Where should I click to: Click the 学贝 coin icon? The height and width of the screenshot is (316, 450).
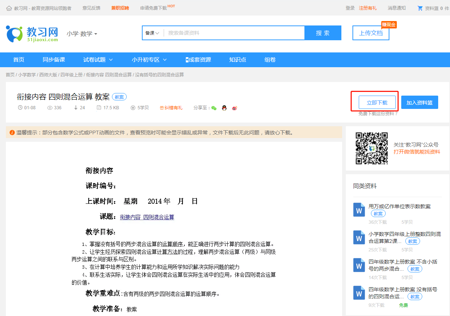pos(133,108)
